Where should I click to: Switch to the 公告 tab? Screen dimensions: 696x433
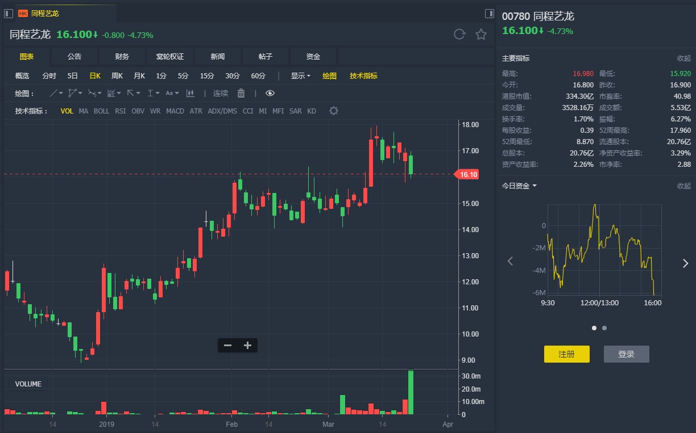[x=74, y=57]
